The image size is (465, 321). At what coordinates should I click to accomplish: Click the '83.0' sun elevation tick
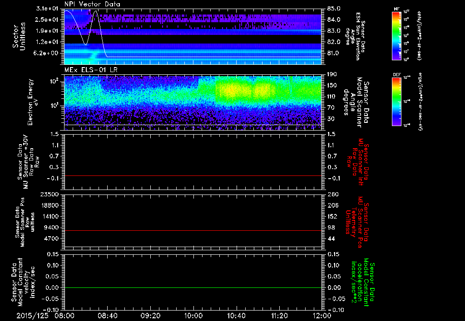[x=334, y=31]
